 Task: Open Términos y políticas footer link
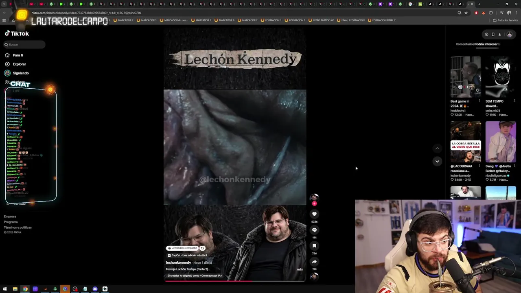click(18, 227)
